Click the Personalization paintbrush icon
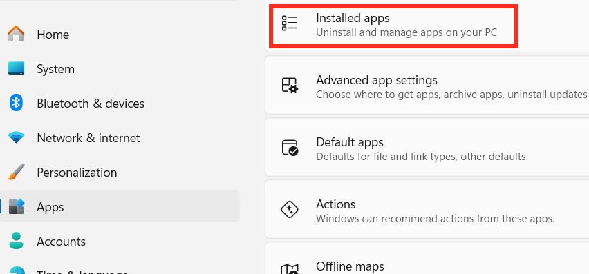 pyautogui.click(x=16, y=172)
